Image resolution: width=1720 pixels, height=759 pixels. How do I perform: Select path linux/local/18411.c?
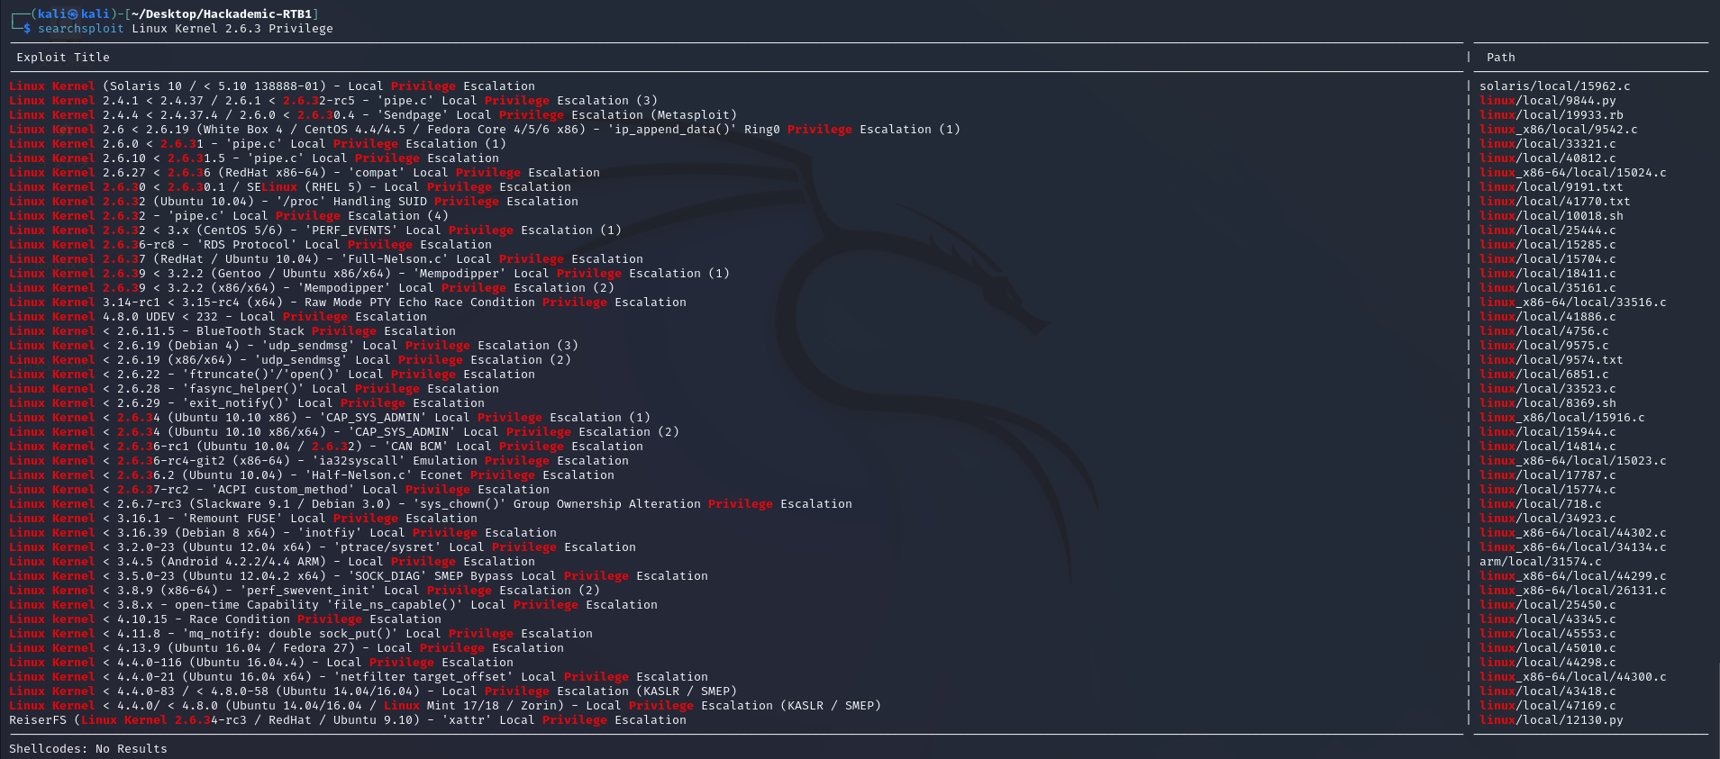(x=1548, y=274)
